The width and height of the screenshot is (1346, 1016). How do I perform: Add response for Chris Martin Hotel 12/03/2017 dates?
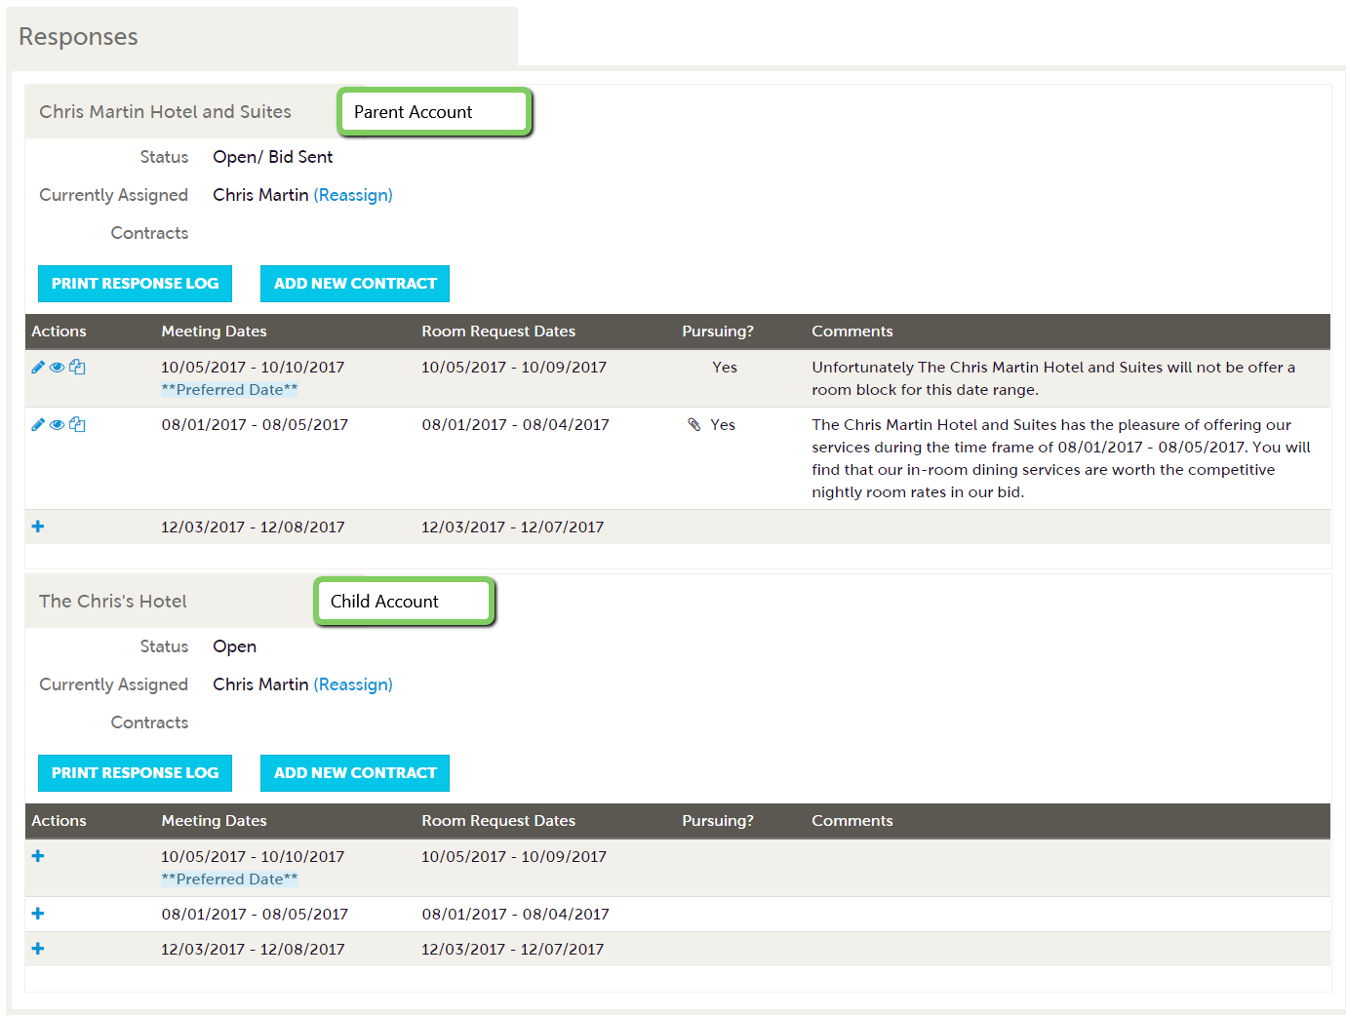(38, 527)
